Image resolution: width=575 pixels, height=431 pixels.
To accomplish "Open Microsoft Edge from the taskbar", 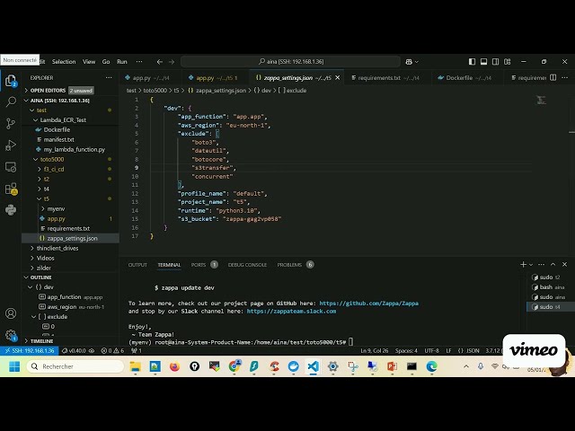I will click(431, 366).
